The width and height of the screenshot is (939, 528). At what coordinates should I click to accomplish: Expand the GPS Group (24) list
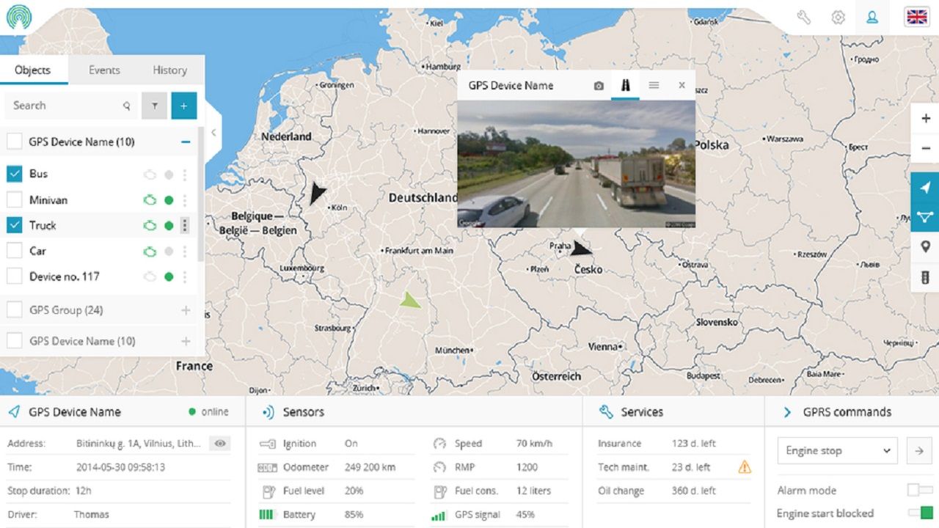[x=186, y=310]
